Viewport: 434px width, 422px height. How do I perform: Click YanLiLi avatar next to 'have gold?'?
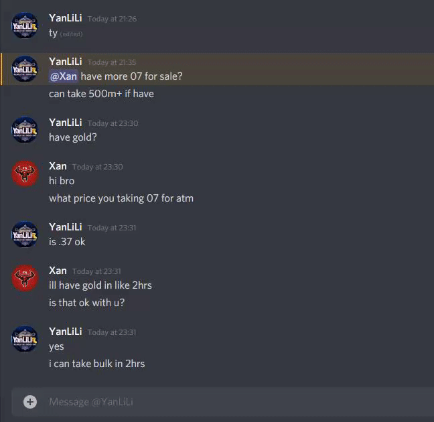[x=25, y=130]
